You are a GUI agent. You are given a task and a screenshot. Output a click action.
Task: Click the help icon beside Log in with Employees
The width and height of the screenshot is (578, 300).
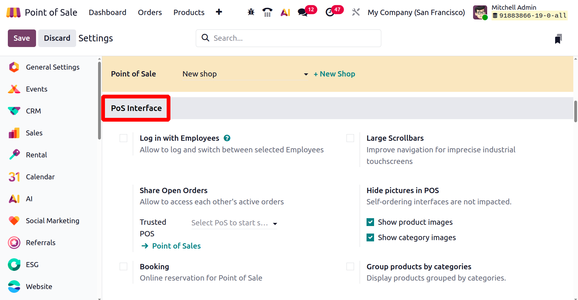(227, 138)
